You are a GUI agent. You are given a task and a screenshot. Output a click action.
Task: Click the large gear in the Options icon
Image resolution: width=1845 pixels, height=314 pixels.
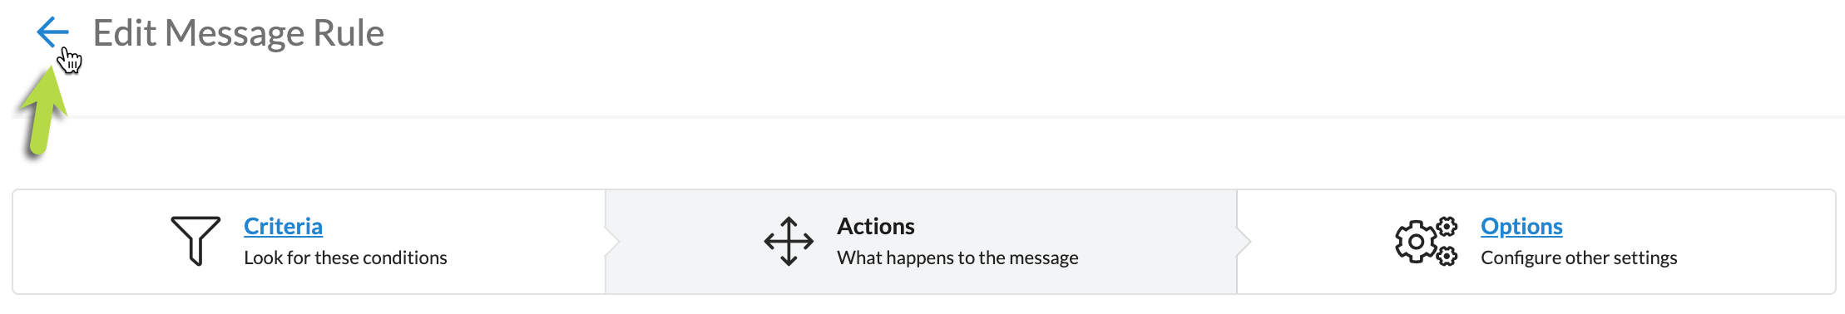point(1415,242)
